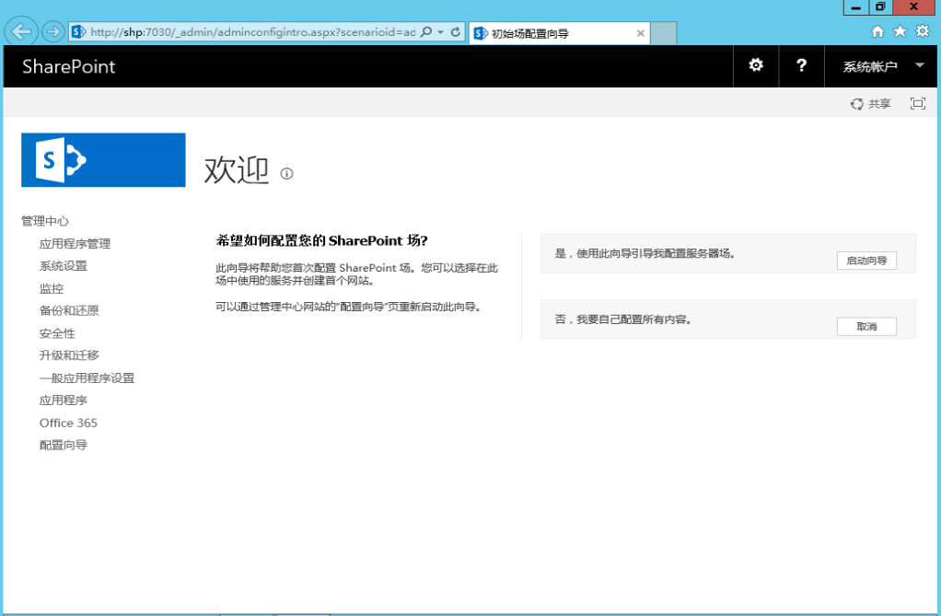Minimize the browser window
The image size is (941, 616).
coord(855,7)
